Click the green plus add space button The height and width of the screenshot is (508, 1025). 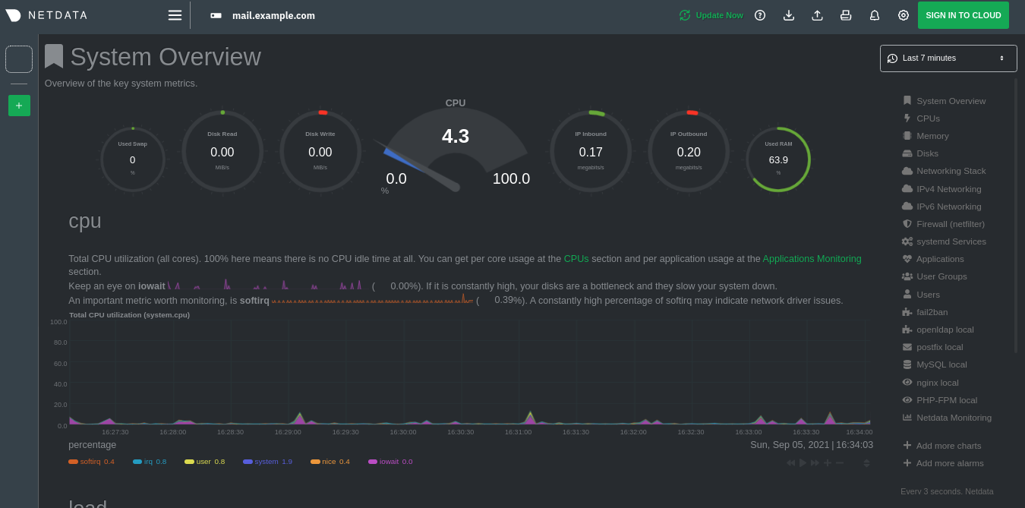point(19,106)
